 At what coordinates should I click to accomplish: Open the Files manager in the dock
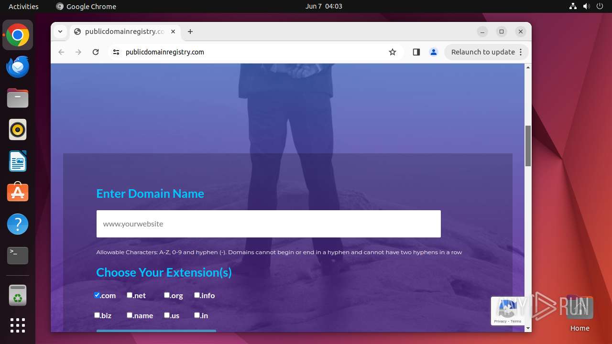(x=18, y=98)
